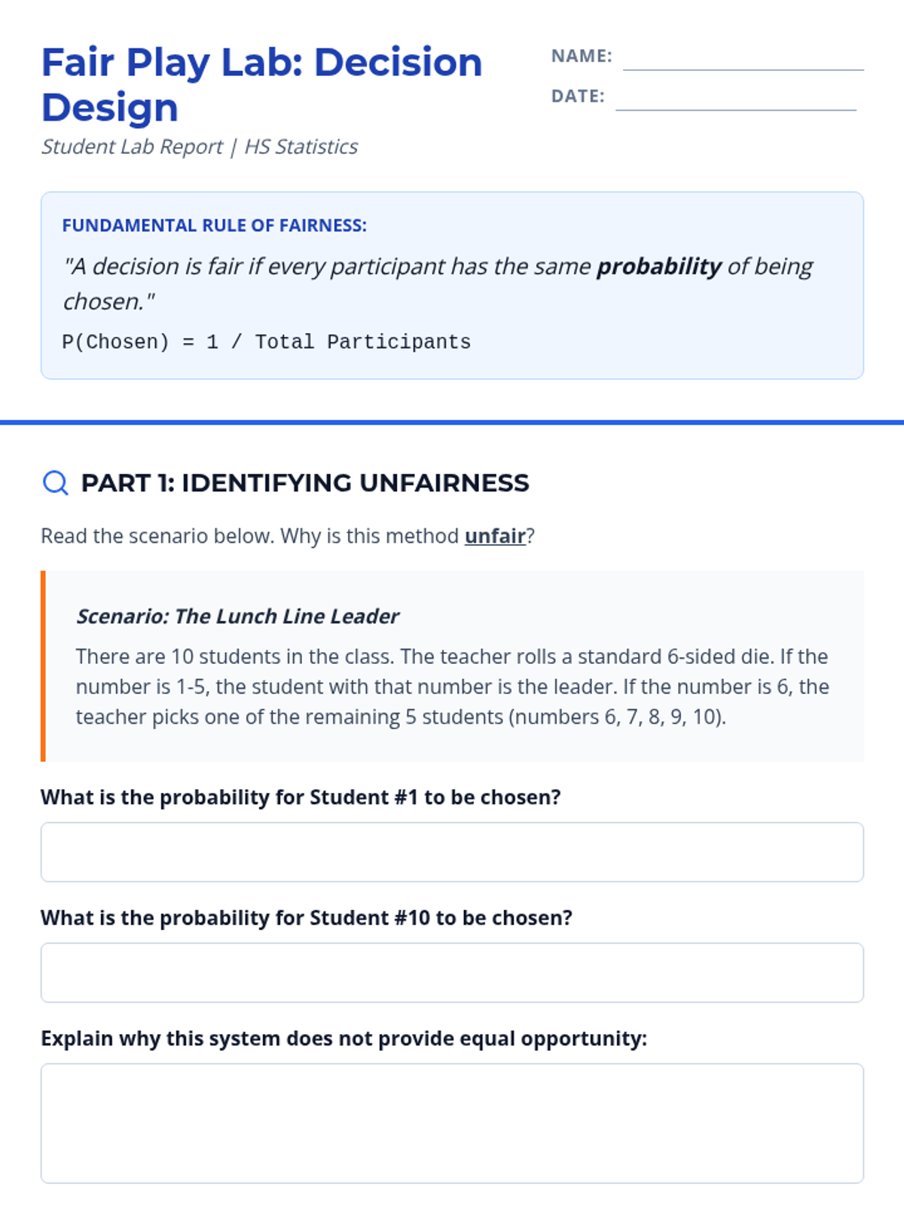Screen dimensions: 904x1206
Task: Focus the Student #1 probability answer box
Action: pos(452,852)
